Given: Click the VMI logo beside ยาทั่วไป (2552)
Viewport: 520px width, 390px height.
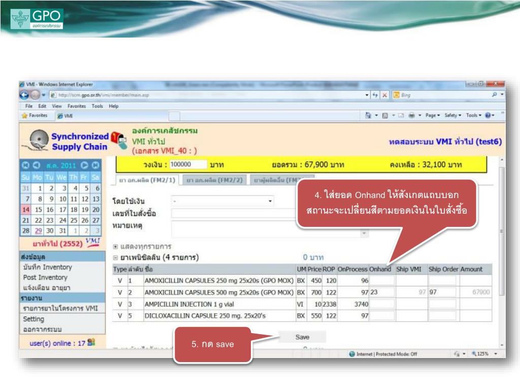Looking at the screenshot, I should coord(92,242).
